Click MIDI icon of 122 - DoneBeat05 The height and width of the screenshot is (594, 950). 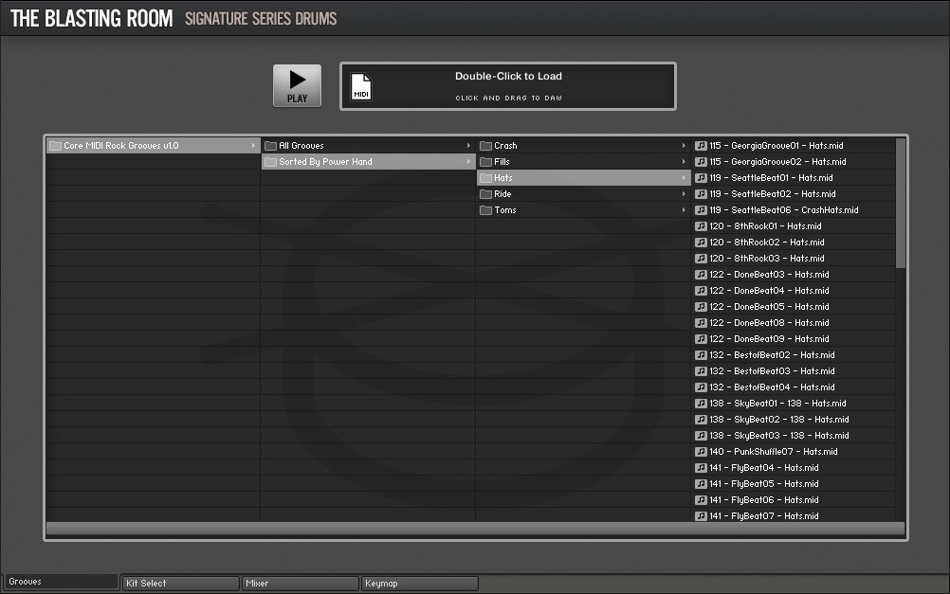coord(701,306)
